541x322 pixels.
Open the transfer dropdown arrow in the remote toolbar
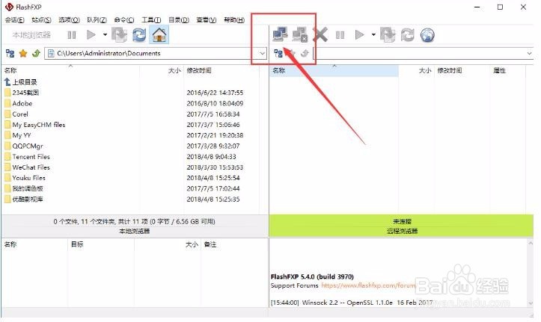click(373, 35)
